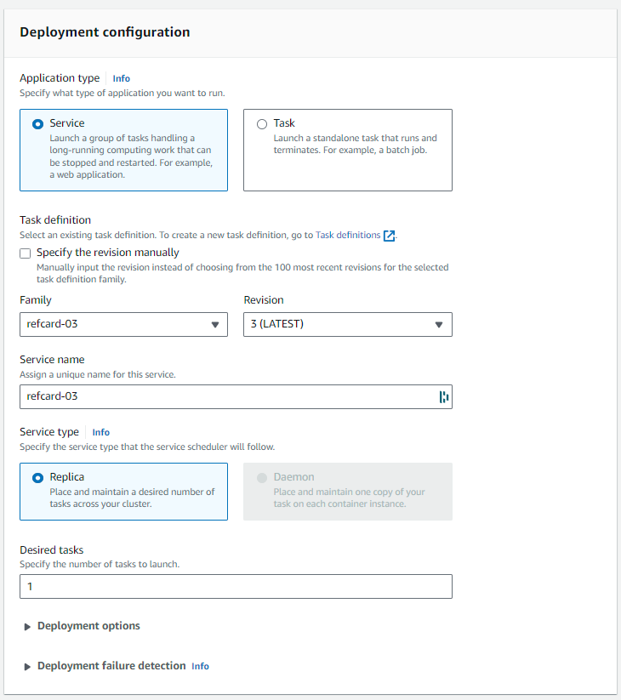Click Info link next to Application type
The height and width of the screenshot is (700, 621).
click(122, 78)
